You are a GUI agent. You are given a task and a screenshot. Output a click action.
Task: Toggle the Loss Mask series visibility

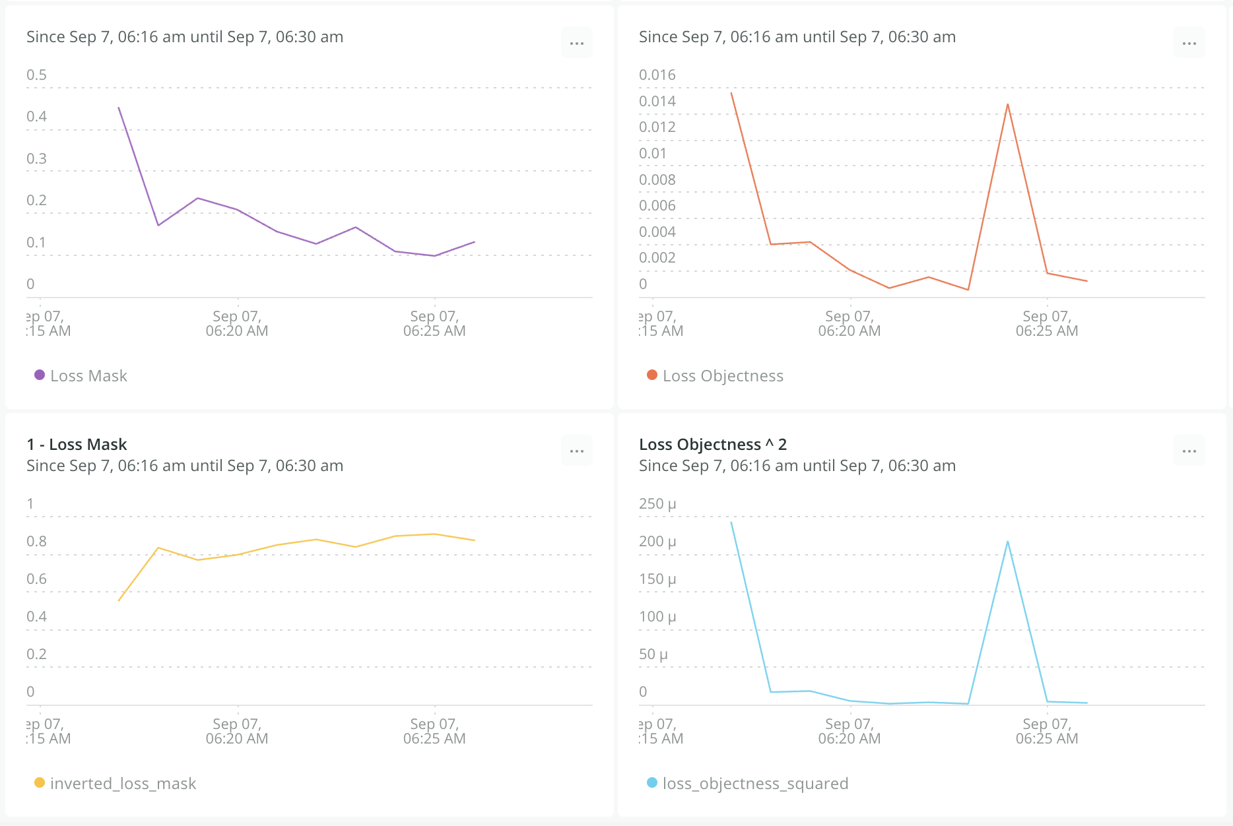click(81, 375)
